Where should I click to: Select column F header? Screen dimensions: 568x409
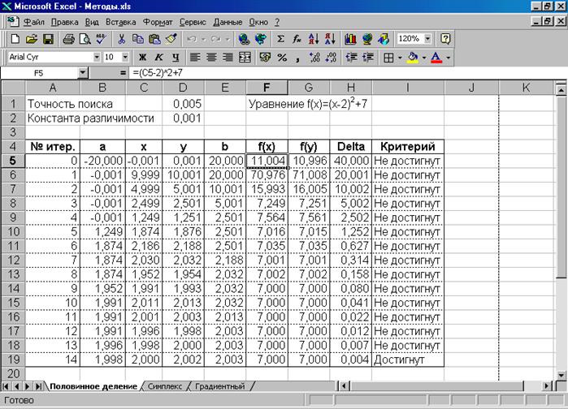click(267, 88)
